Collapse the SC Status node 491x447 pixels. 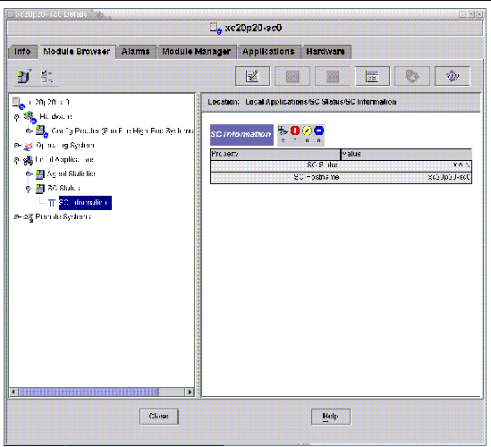pyautogui.click(x=29, y=189)
